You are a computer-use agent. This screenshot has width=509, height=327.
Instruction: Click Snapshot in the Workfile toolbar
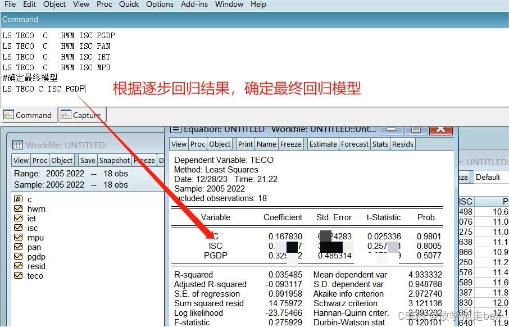coord(114,161)
